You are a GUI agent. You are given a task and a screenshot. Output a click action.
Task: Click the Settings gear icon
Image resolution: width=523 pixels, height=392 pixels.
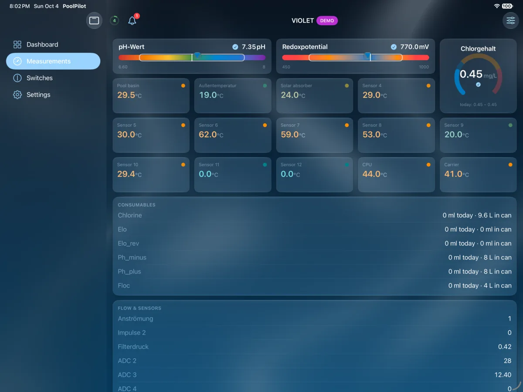click(x=17, y=95)
